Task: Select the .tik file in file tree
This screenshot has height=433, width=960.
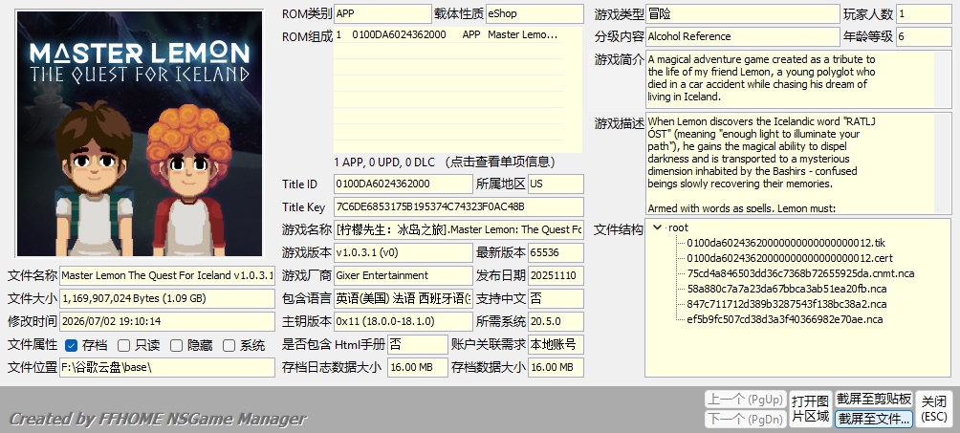Action: (786, 243)
